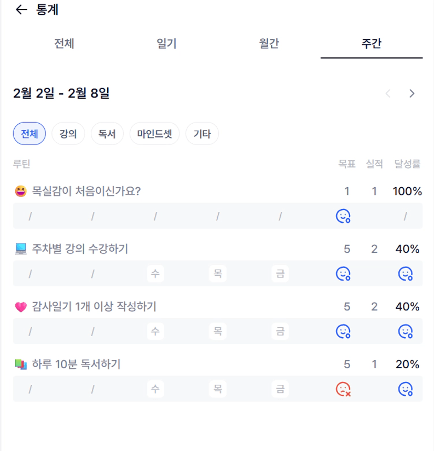Click last blue smiley in 하루 10분 독서하기 row
This screenshot has width=434, height=451.
point(405,389)
